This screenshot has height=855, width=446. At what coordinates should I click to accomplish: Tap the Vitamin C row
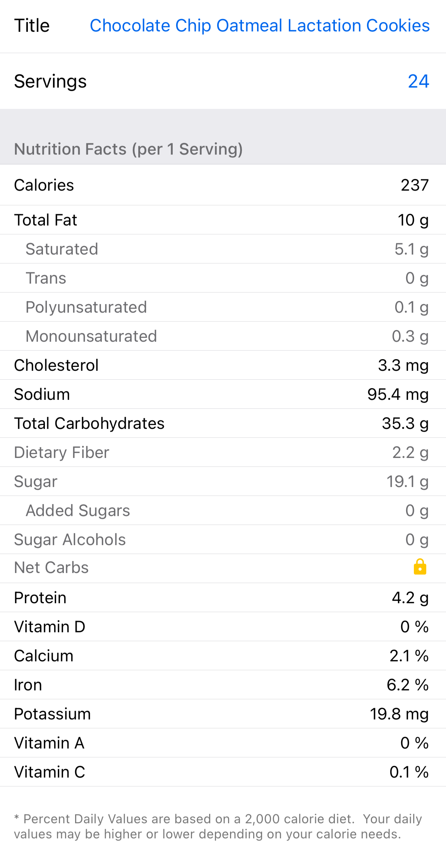point(223,772)
